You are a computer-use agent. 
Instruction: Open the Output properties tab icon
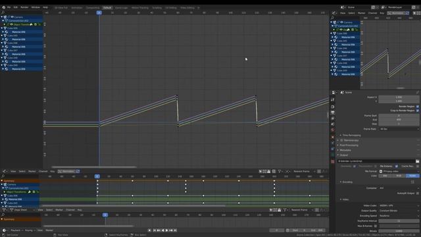333,113
